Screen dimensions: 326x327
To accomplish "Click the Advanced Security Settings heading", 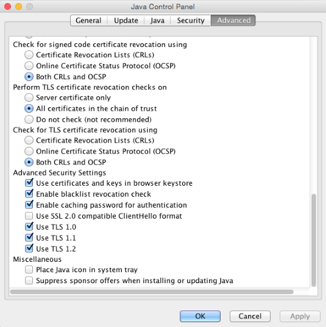I will click(60, 173).
